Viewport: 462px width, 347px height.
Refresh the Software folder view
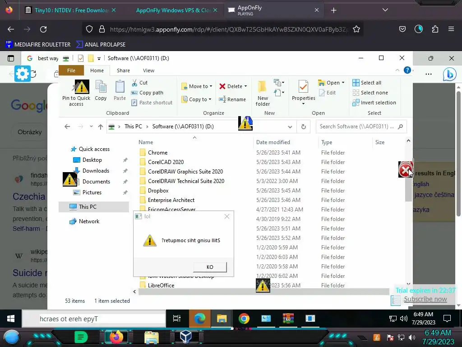(x=303, y=127)
